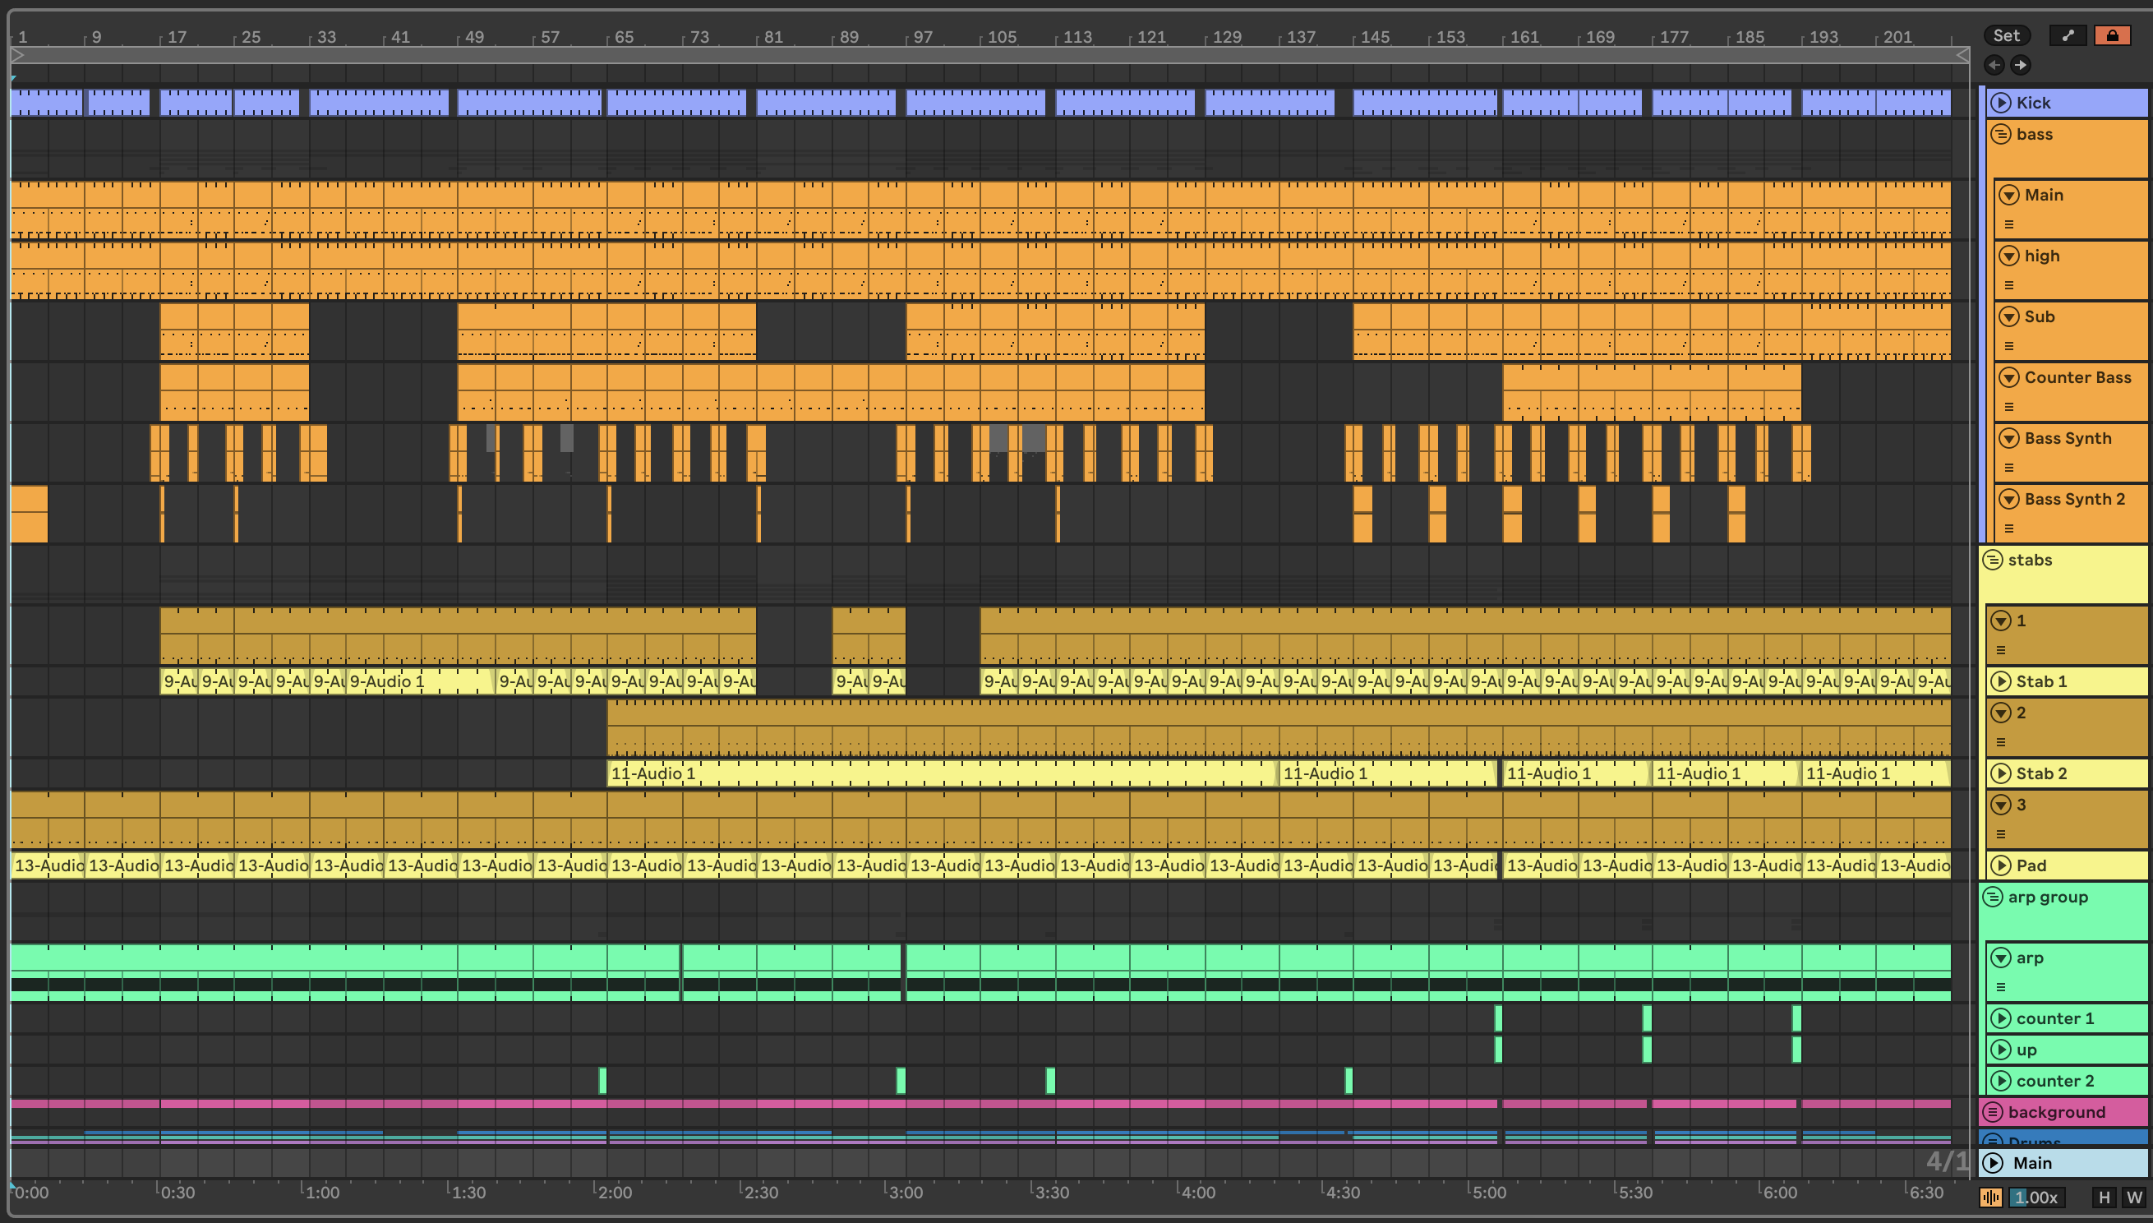This screenshot has width=2153, height=1223.
Task: Expand the background group track
Action: tap(1993, 1112)
